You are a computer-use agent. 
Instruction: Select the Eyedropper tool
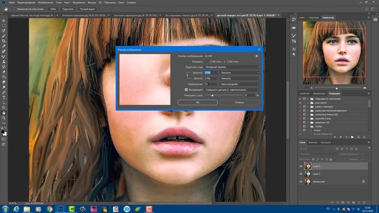pyautogui.click(x=4, y=46)
